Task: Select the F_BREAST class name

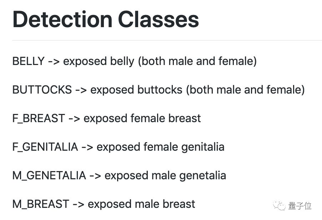Action: [39, 118]
